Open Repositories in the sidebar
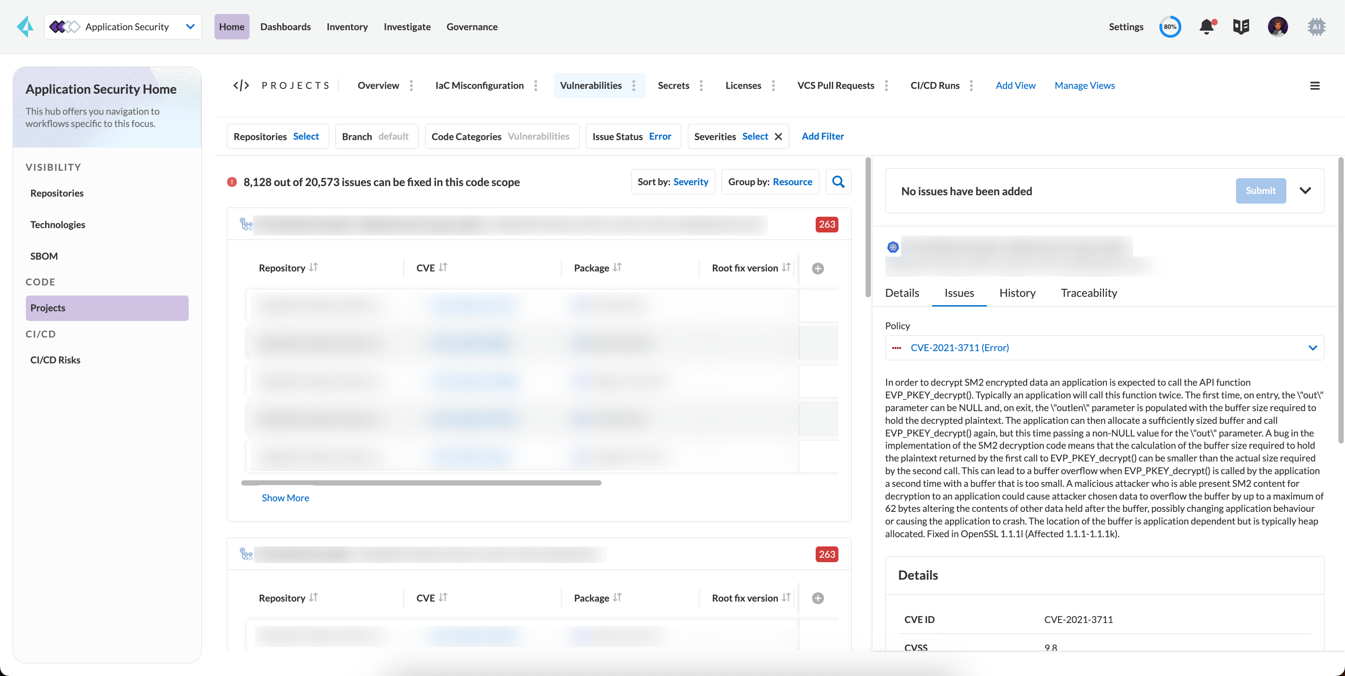Screen dimensions: 1345x676 (x=57, y=193)
